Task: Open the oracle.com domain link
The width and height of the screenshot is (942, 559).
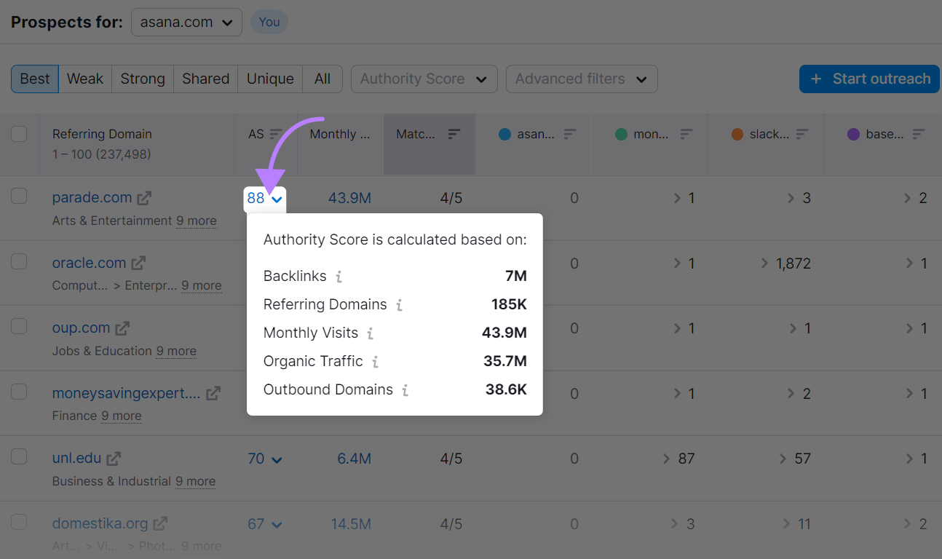Action: click(x=89, y=263)
